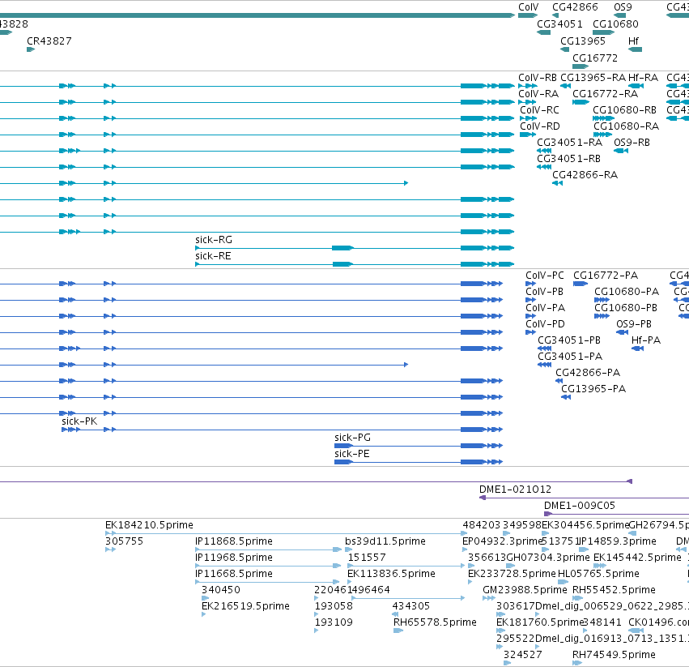This screenshot has height=667, width=689.
Task: Select the 305755 EST label
Action: pyautogui.click(x=124, y=541)
